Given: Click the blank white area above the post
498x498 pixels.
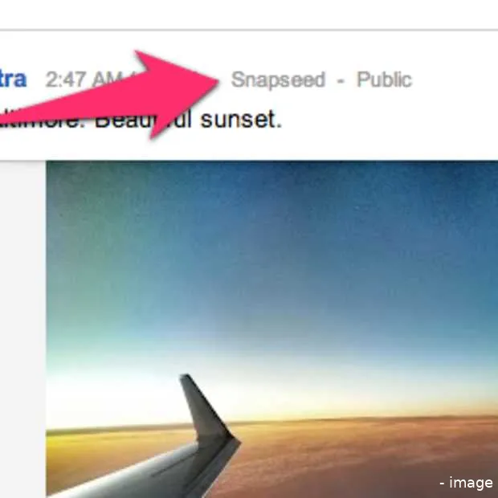Looking at the screenshot, I should pyautogui.click(x=249, y=14).
